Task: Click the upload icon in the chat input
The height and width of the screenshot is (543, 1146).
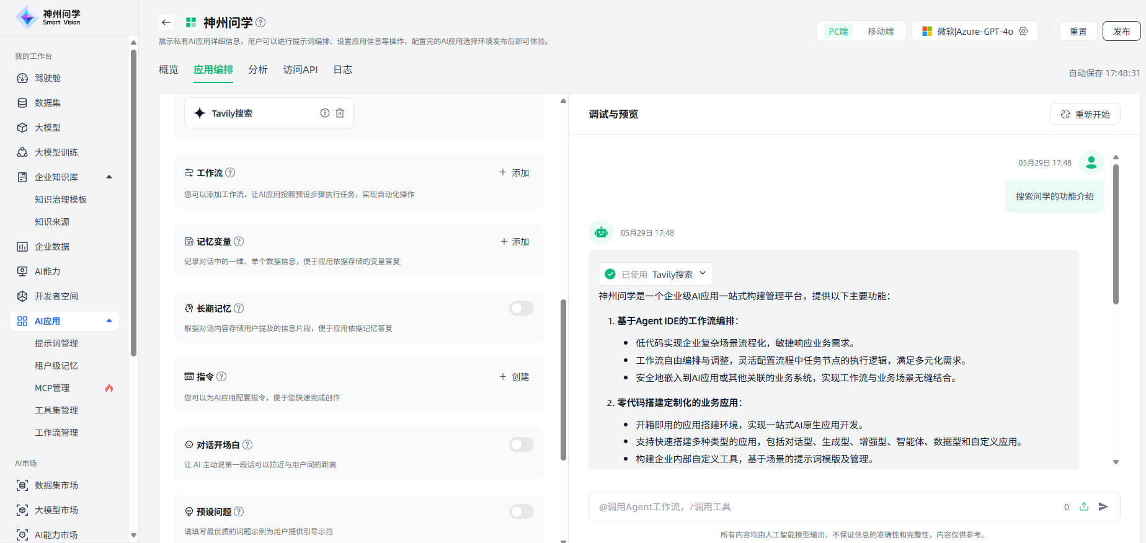Action: [x=1084, y=506]
